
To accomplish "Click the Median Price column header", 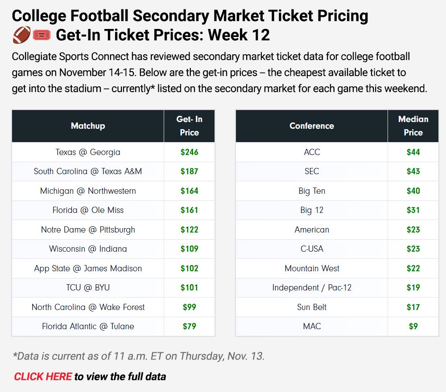I will pos(413,126).
